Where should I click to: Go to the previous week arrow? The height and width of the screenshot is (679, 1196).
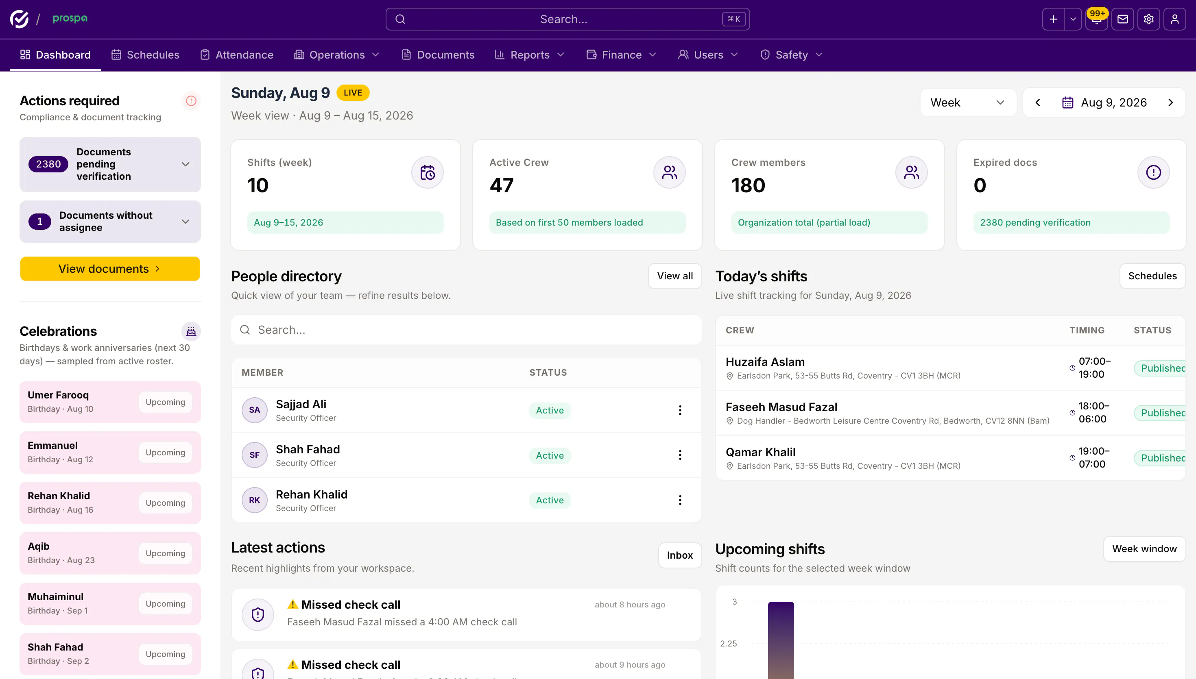pos(1038,102)
